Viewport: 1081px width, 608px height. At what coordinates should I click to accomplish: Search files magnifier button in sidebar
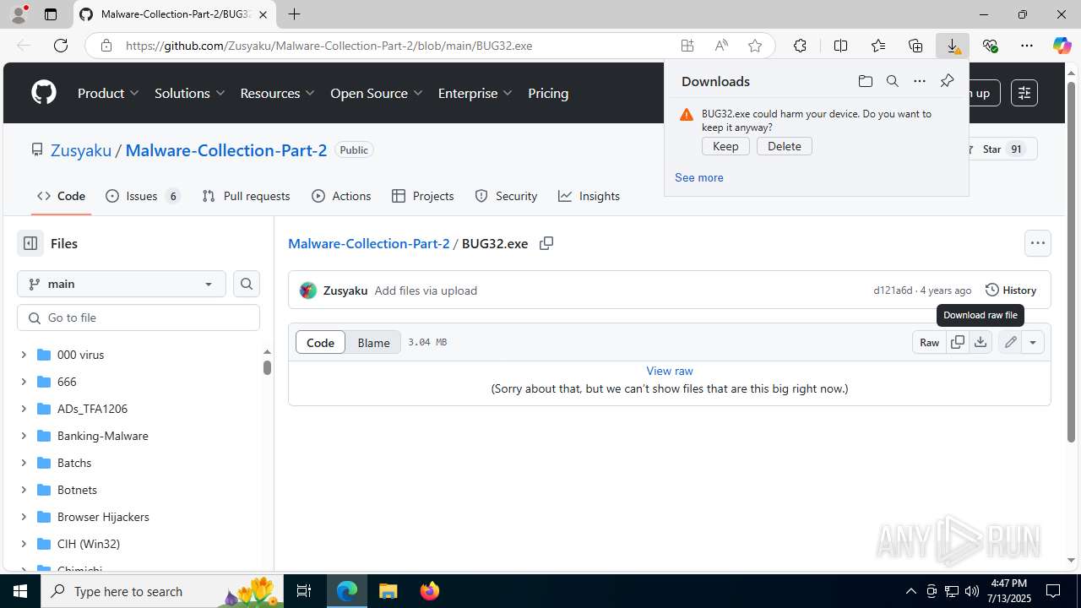[x=247, y=284]
